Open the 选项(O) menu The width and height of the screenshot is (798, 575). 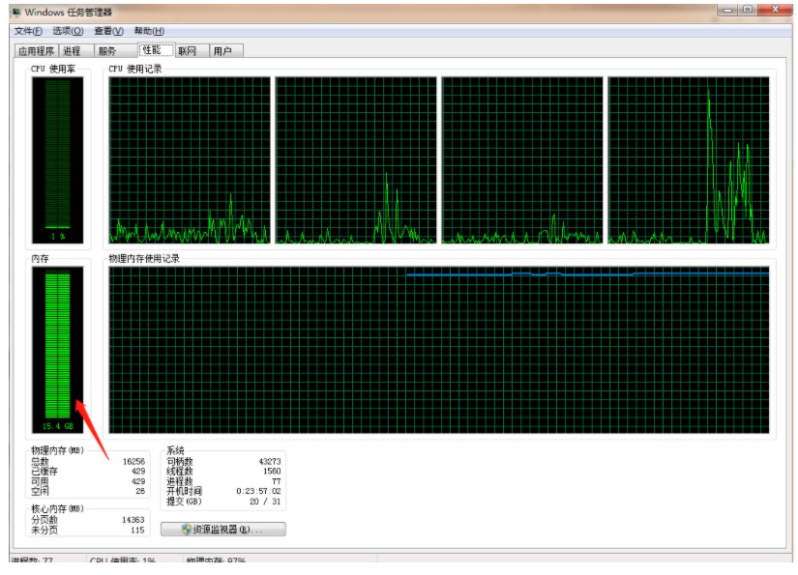click(68, 31)
